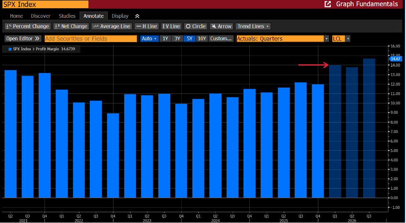The height and width of the screenshot is (223, 406).
Task: Choose the V Line drawing tool
Action: coord(171,27)
